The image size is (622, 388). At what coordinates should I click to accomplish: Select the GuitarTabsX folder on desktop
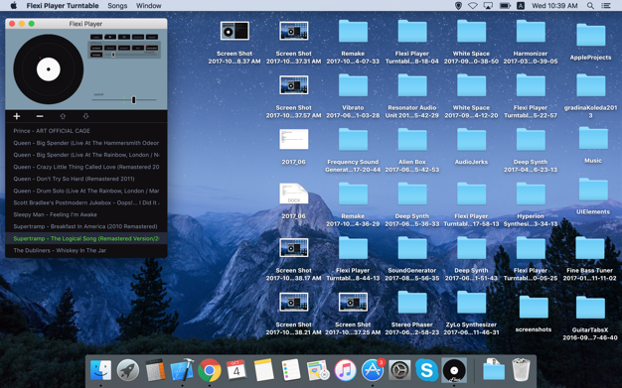click(x=590, y=307)
